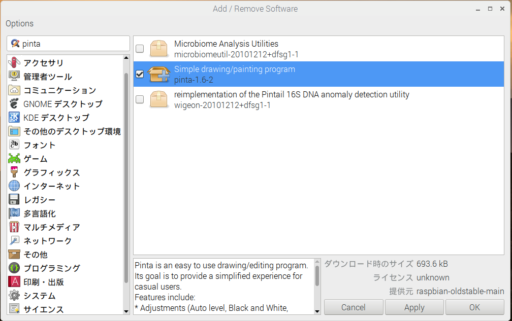Click the description pane scrollbar thumb

click(x=317, y=276)
